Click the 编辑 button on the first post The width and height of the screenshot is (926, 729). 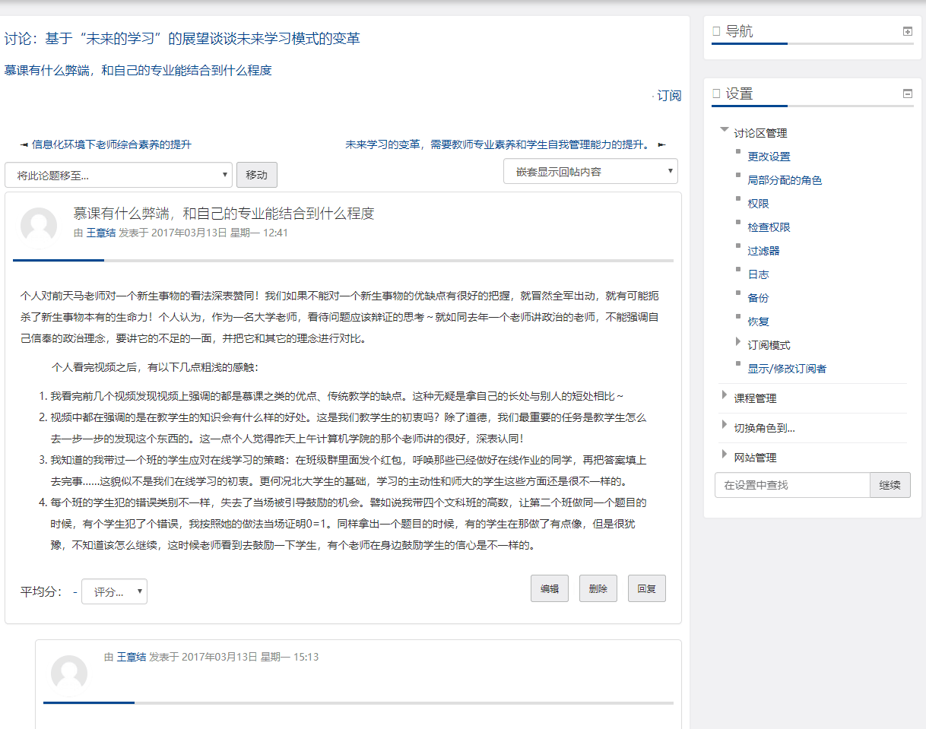point(550,588)
